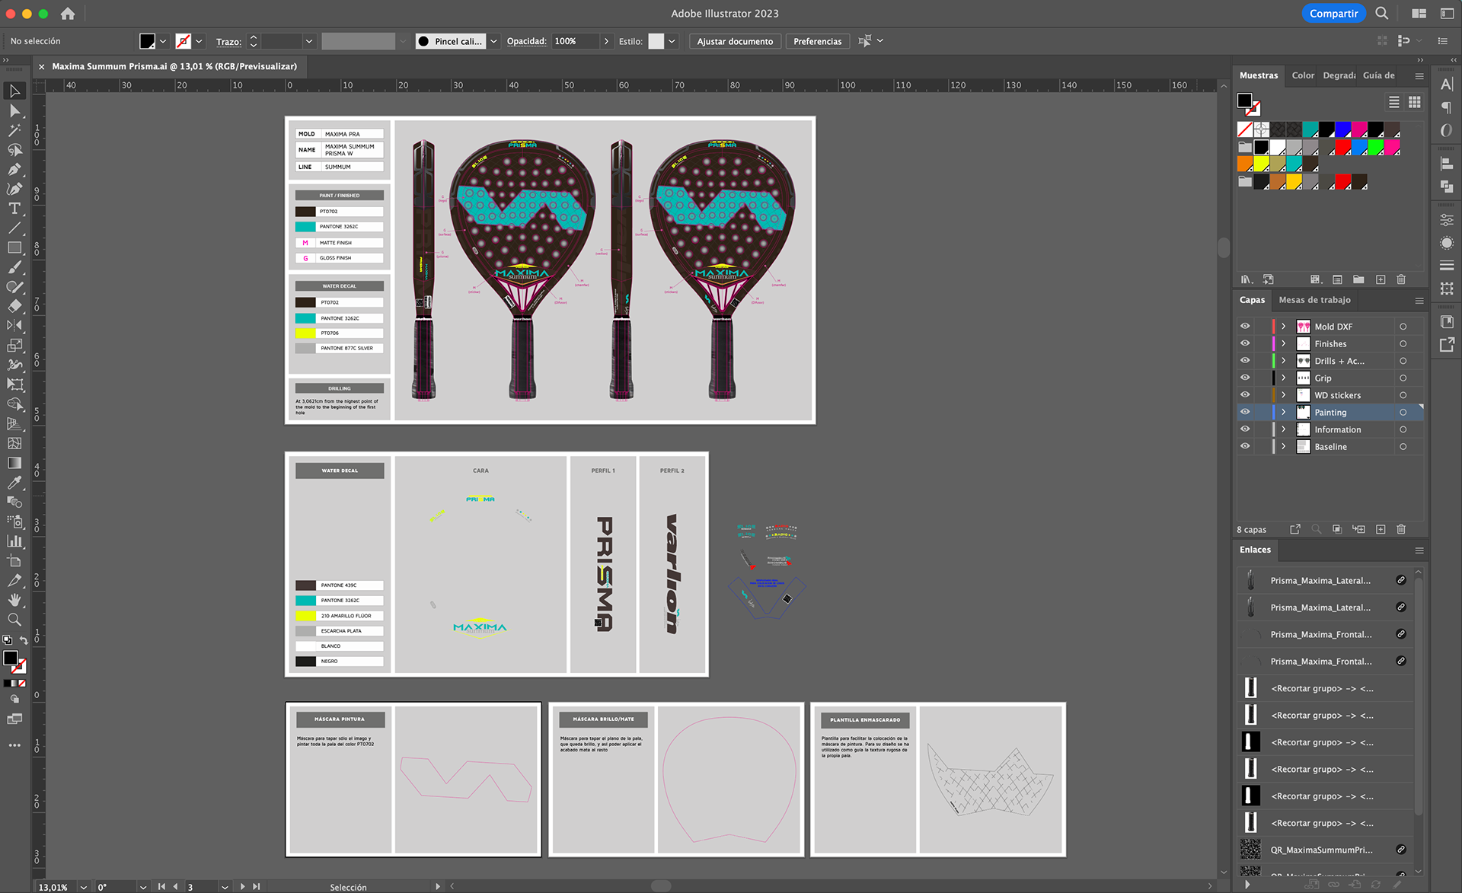
Task: Click the Compartir button
Action: click(x=1333, y=14)
